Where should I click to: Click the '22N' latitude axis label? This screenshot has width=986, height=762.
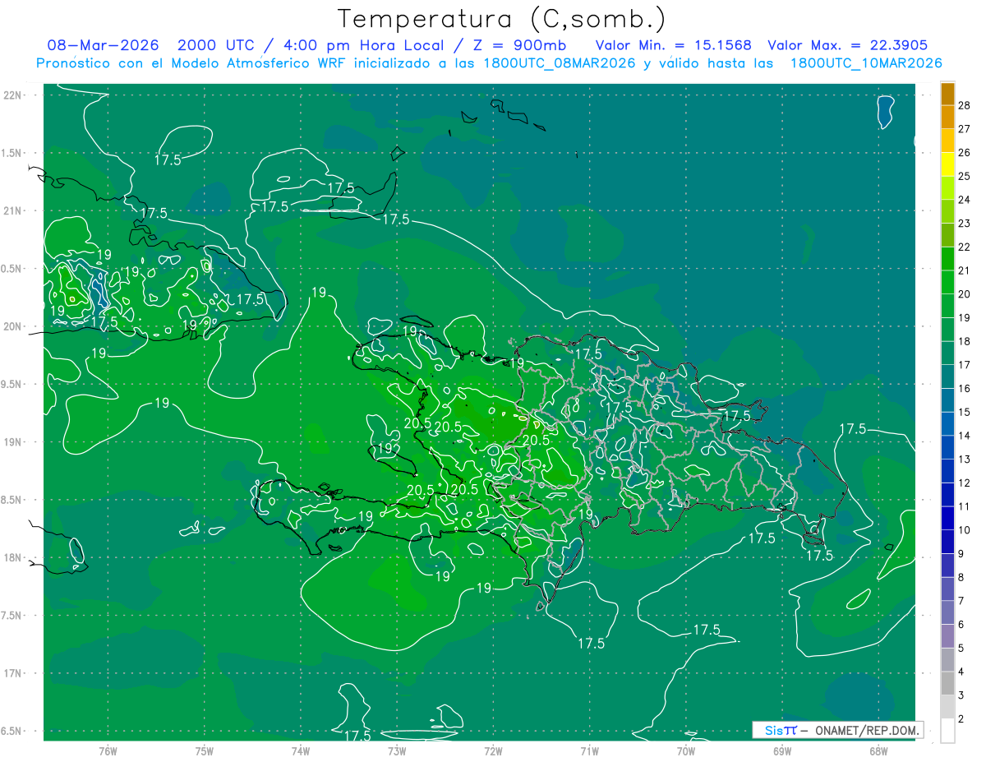tap(12, 95)
